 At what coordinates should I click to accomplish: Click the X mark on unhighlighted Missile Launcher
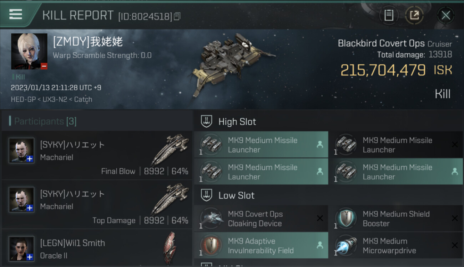click(x=455, y=145)
